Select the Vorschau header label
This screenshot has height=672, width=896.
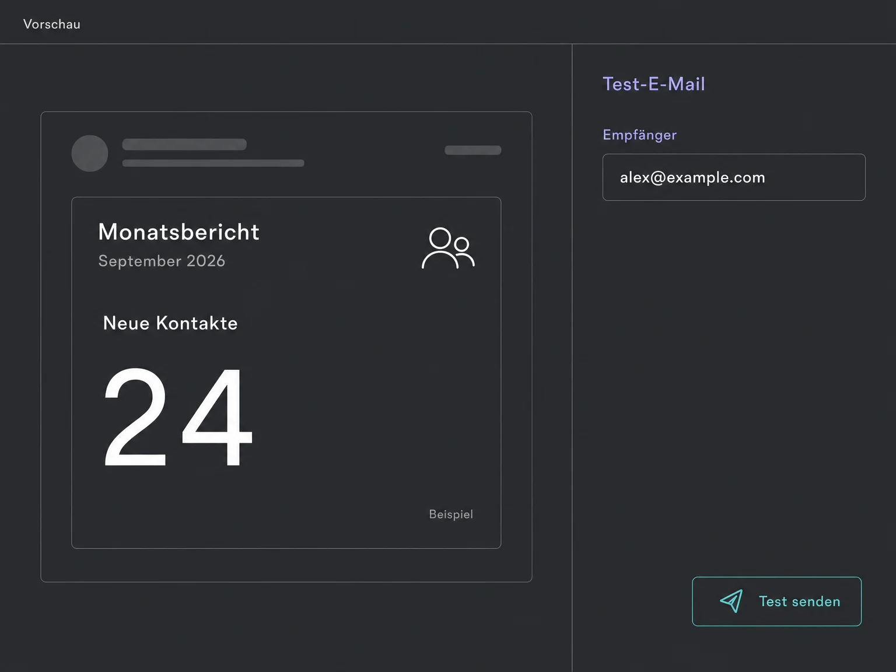[52, 24]
